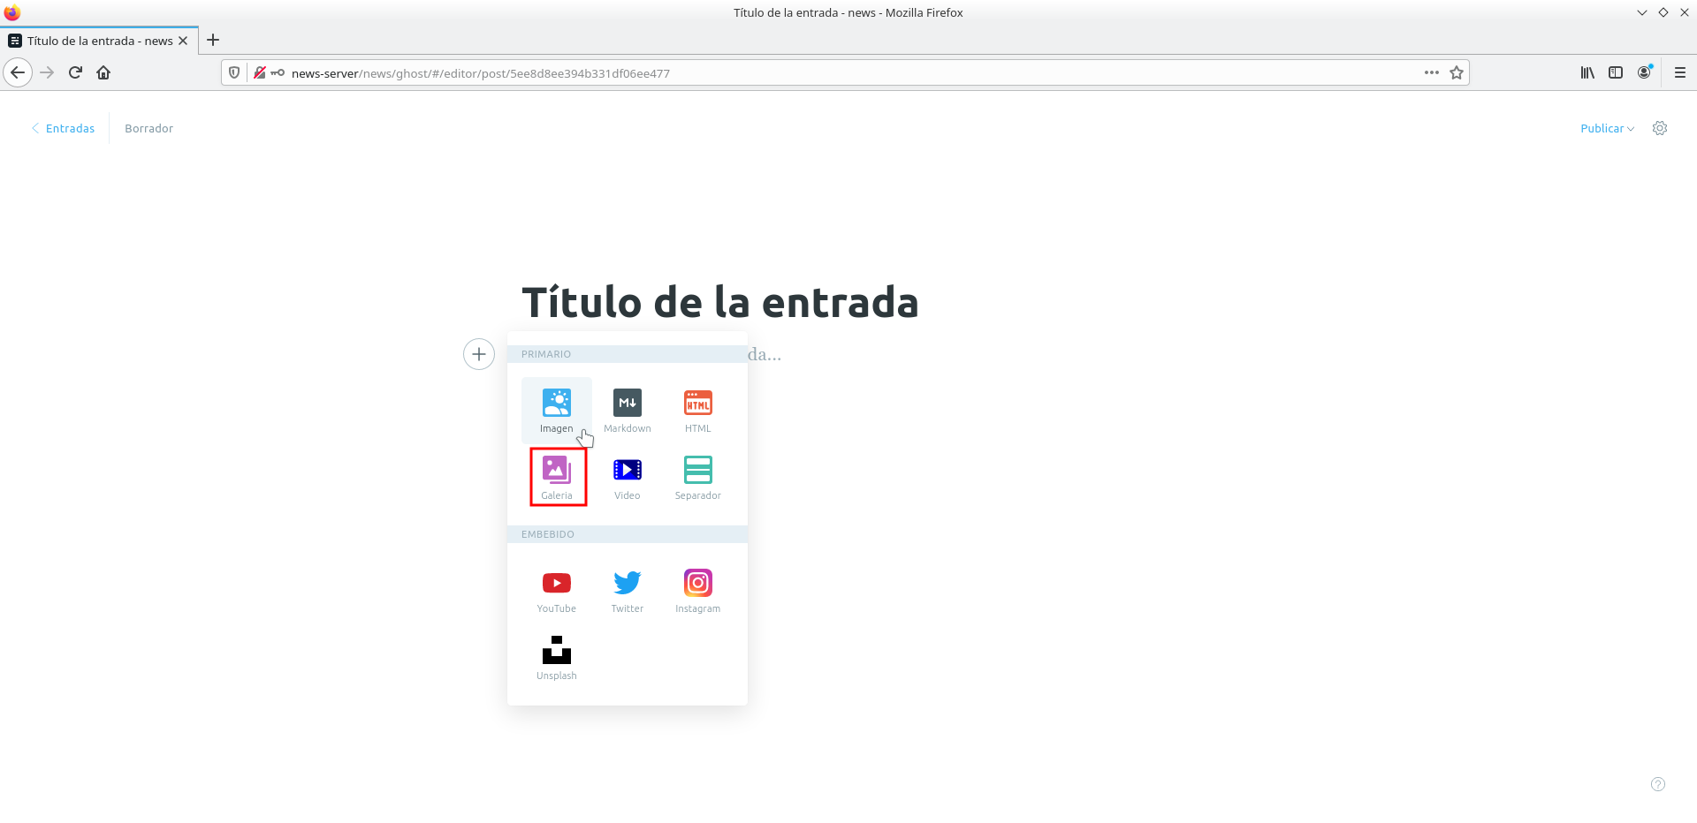This screenshot has width=1697, height=823.
Task: Expand the Publicar dropdown
Action: point(1606,128)
